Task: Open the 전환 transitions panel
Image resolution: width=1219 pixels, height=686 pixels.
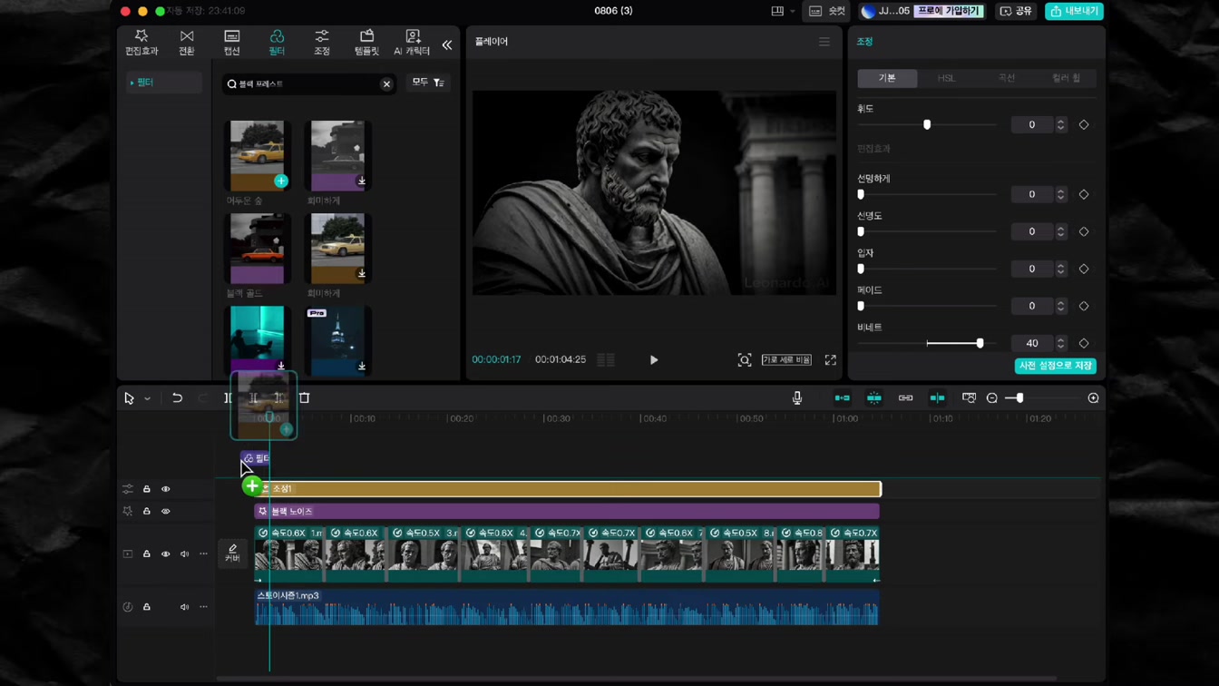Action: (x=187, y=43)
